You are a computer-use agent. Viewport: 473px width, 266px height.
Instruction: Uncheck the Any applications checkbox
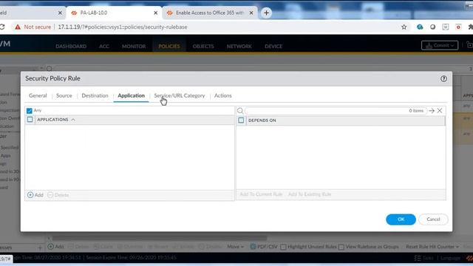click(x=30, y=111)
